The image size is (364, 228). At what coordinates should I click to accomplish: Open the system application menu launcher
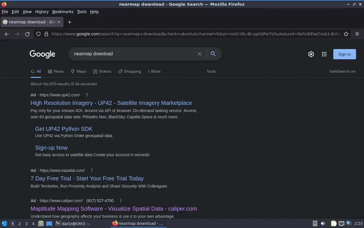5,223
